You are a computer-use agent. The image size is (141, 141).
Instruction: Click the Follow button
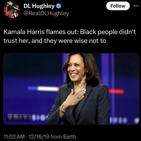pos(118,6)
